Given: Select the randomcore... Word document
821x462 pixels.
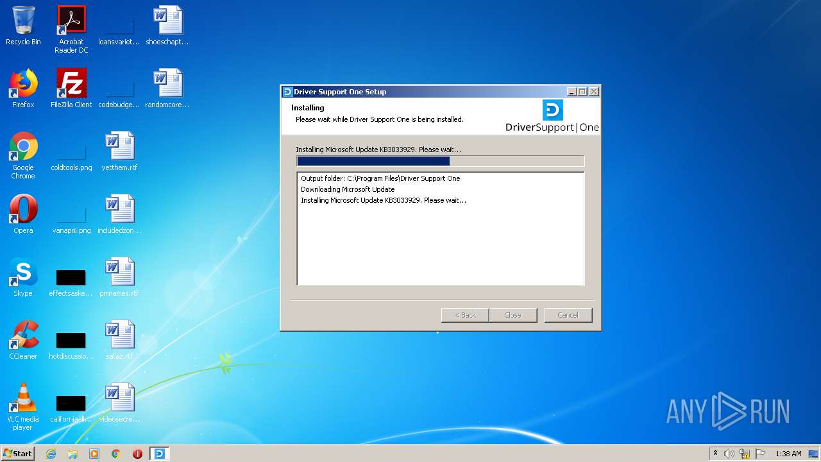Looking at the screenshot, I should (x=167, y=89).
